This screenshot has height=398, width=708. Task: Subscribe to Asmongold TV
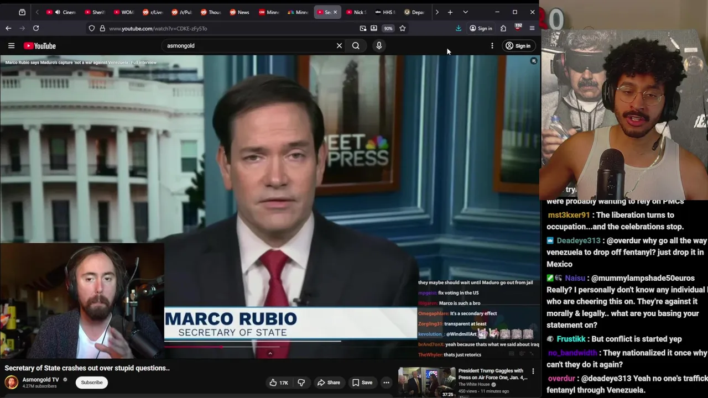click(x=92, y=383)
